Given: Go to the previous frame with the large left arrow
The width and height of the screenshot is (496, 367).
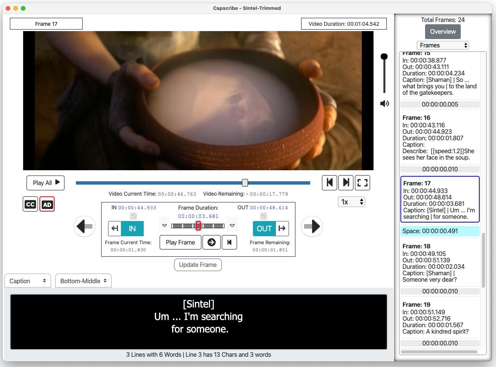Looking at the screenshot, I should (85, 226).
